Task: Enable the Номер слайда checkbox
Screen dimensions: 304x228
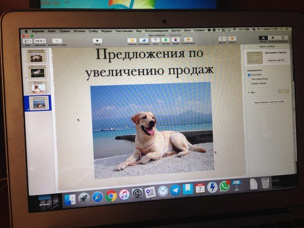Action: coord(249,85)
